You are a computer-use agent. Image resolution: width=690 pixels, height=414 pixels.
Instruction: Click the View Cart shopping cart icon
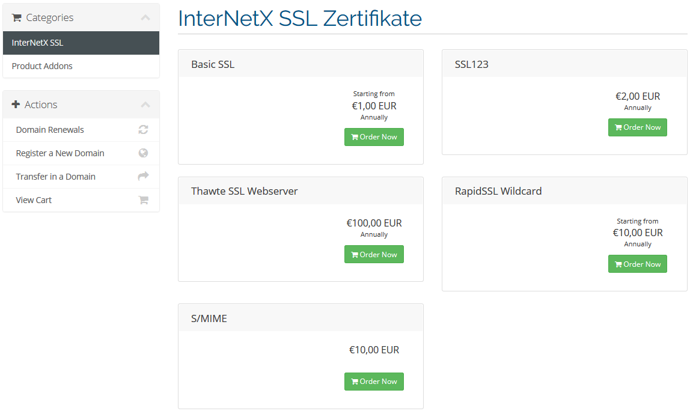[143, 199]
